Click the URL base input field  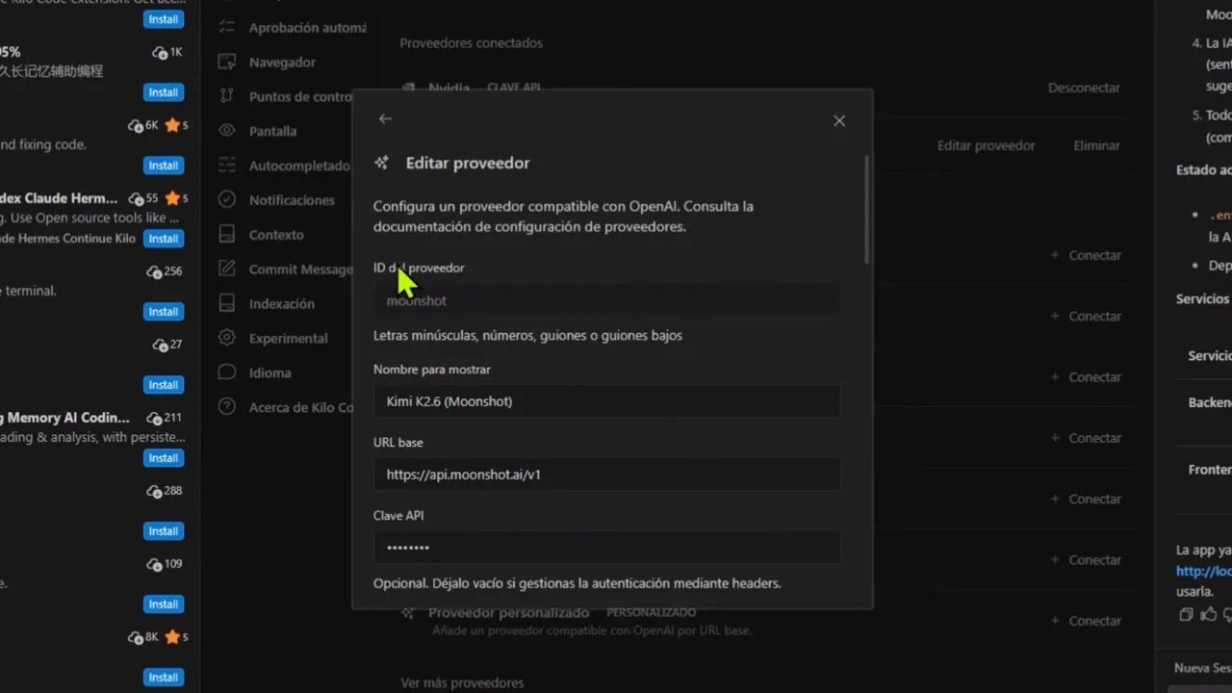[x=606, y=475]
